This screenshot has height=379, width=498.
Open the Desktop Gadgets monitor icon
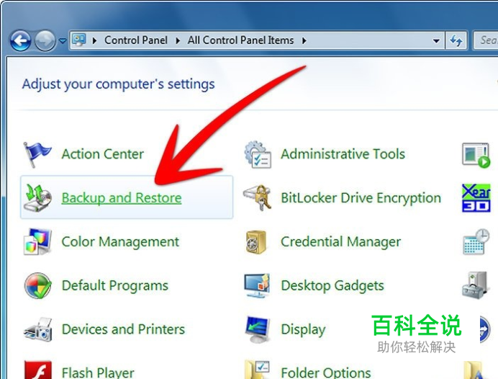pyautogui.click(x=257, y=285)
